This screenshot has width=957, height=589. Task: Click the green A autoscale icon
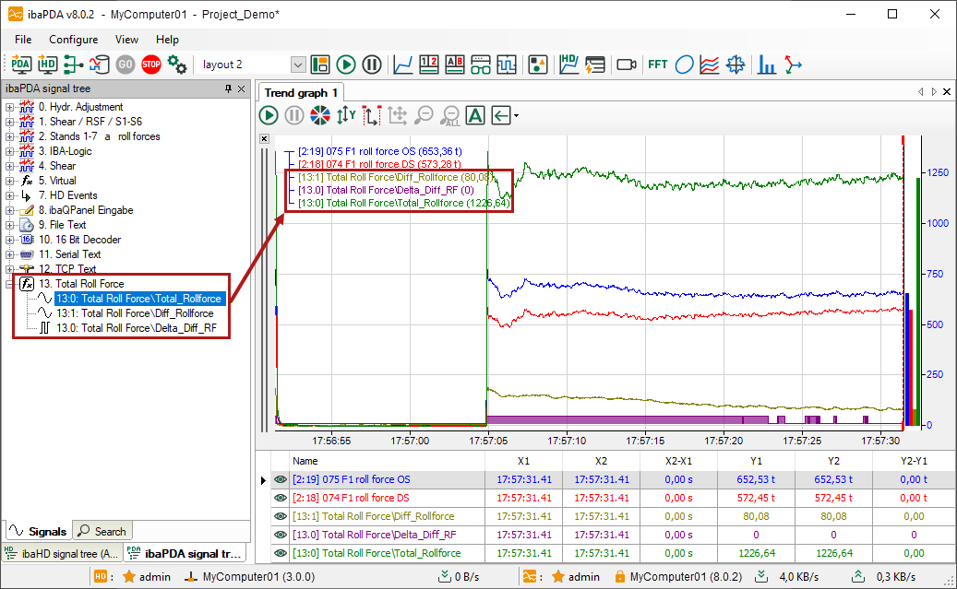tap(475, 115)
